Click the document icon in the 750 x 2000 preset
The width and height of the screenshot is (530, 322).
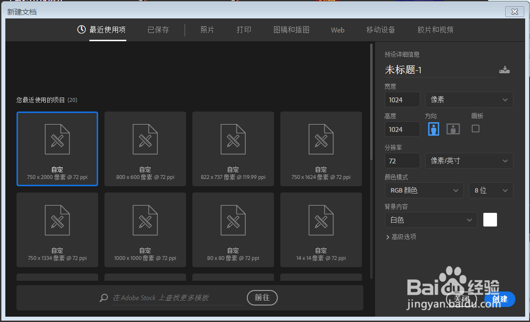tap(57, 139)
